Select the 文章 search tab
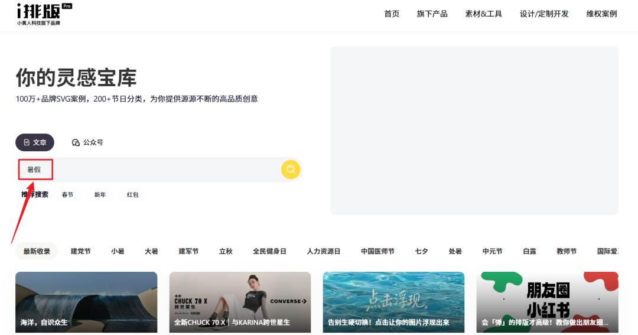The width and height of the screenshot is (638, 335). point(35,142)
